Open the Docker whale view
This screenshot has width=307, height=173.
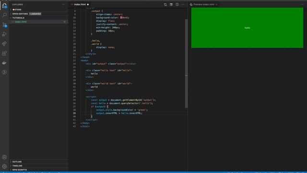point(4,63)
